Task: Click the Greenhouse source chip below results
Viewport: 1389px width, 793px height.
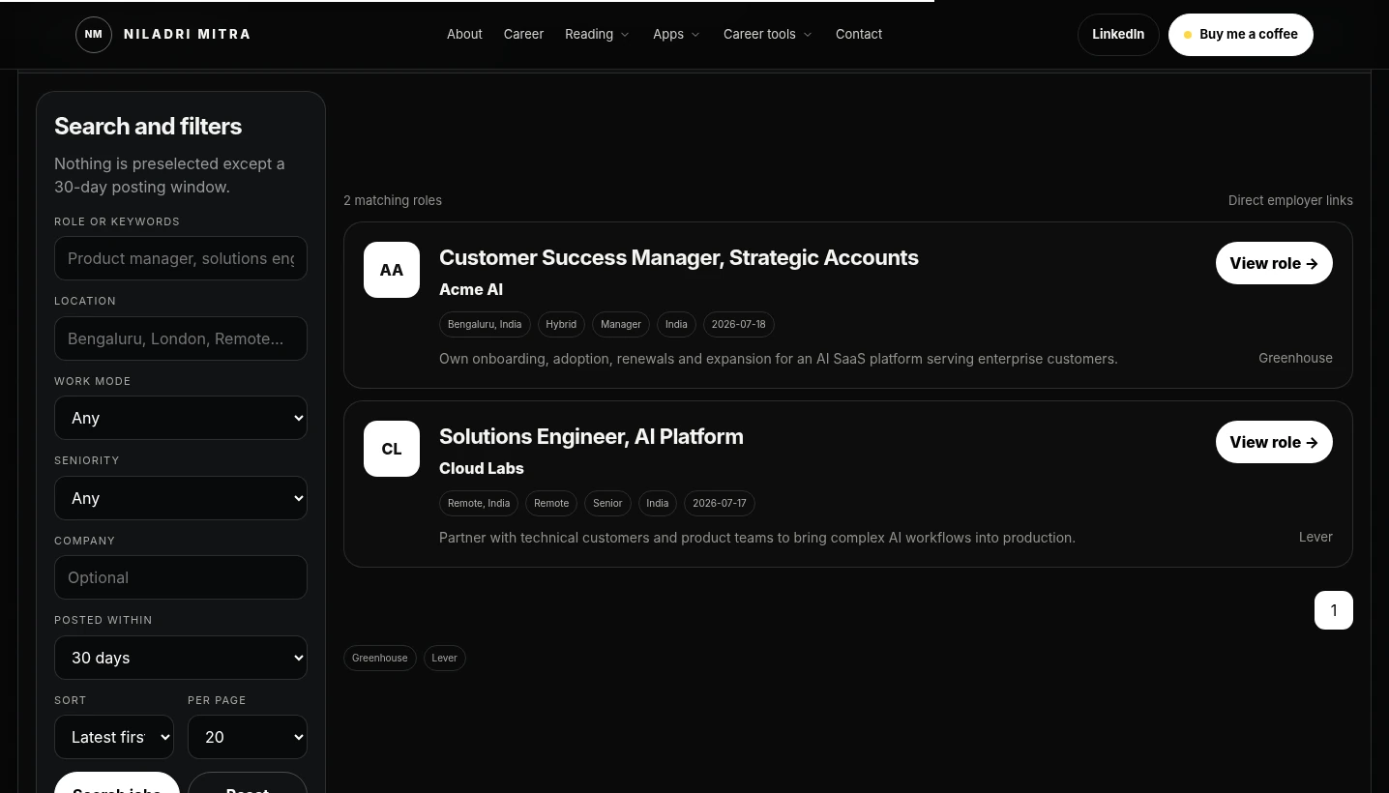Action: [x=380, y=659]
